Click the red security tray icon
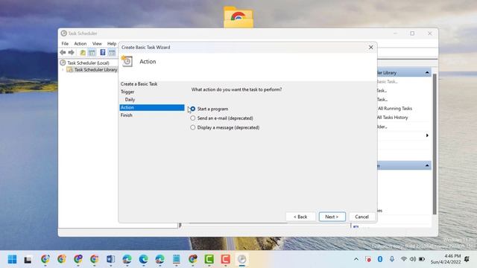 (368, 259)
